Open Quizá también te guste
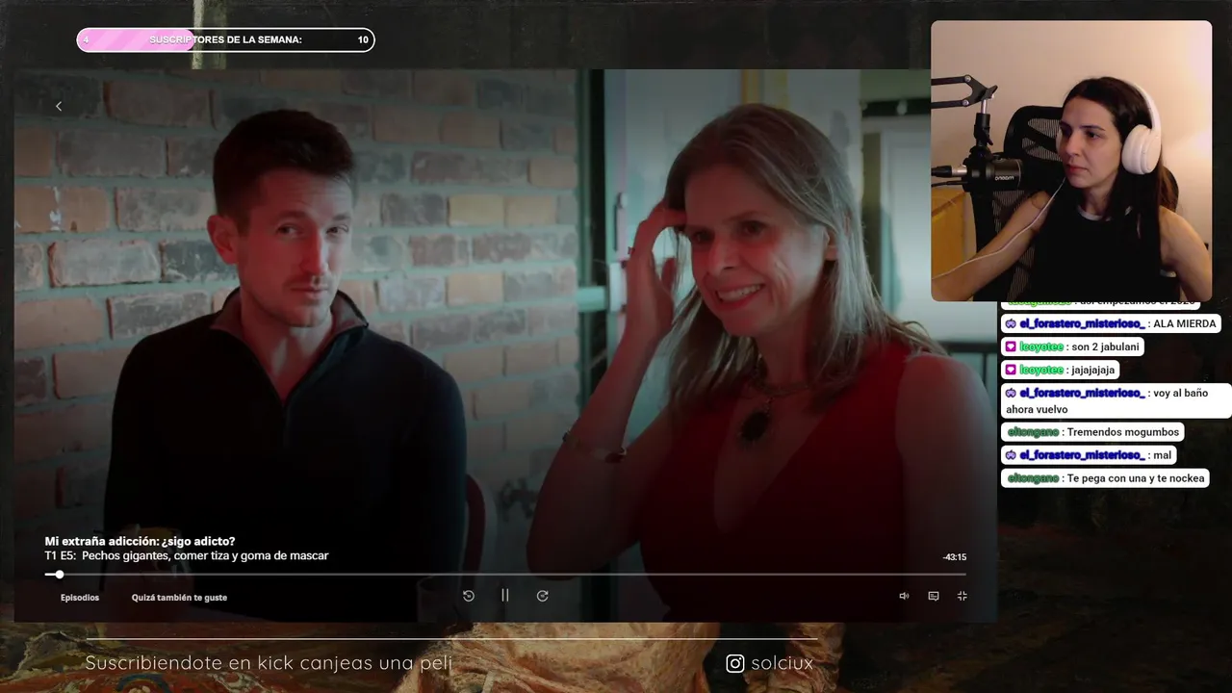 [179, 598]
